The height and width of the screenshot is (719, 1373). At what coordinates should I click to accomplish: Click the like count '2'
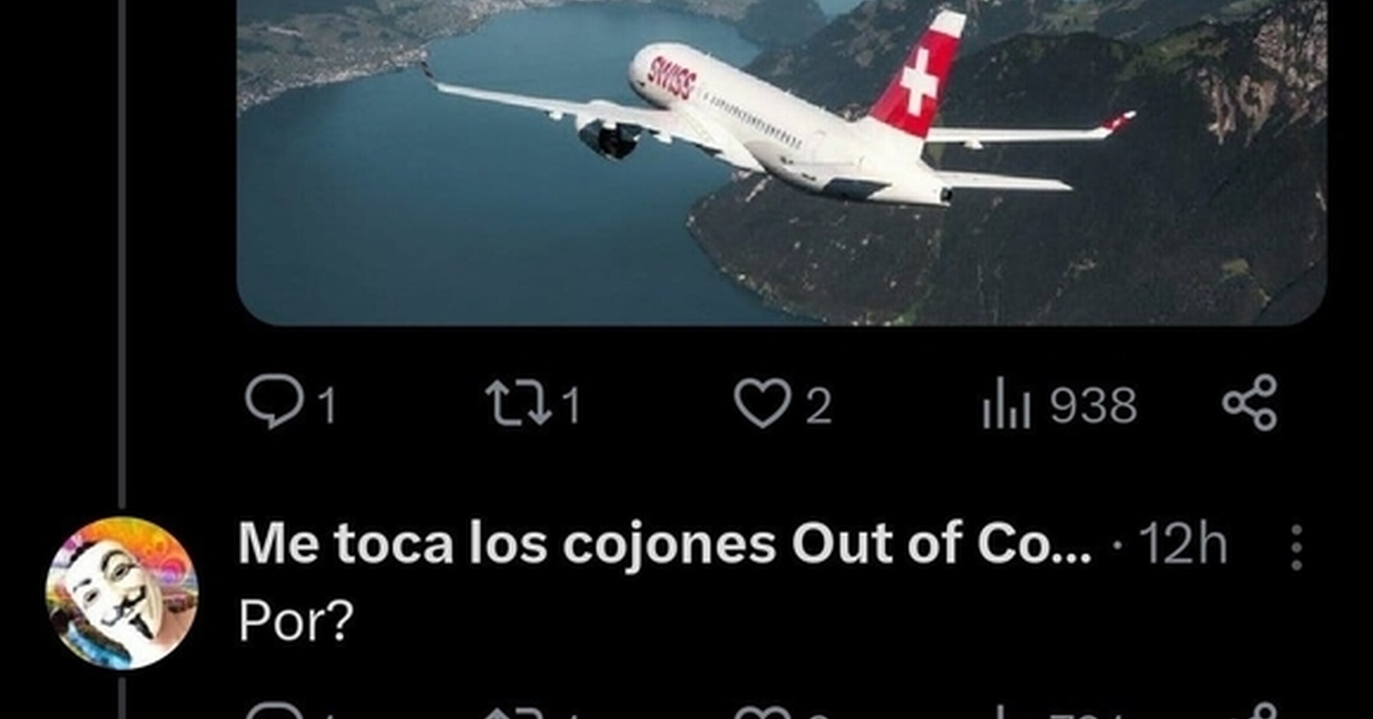click(819, 406)
